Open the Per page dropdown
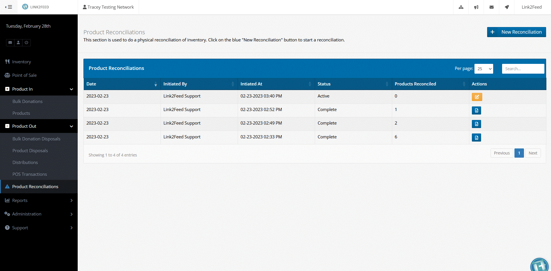 484,68
